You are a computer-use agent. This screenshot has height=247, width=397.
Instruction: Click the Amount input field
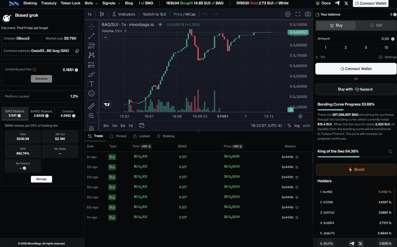(x=356, y=39)
